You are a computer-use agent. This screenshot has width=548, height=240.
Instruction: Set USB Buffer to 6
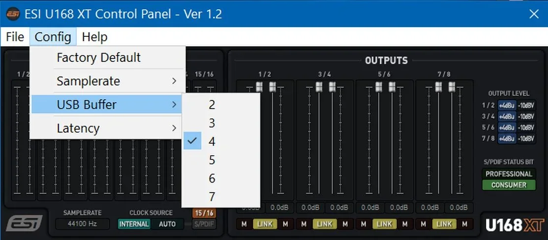[x=221, y=178]
